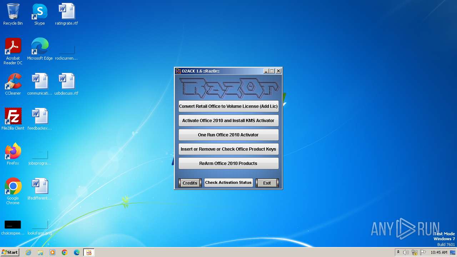Open the Credits button
The height and width of the screenshot is (257, 457).
pyautogui.click(x=190, y=183)
